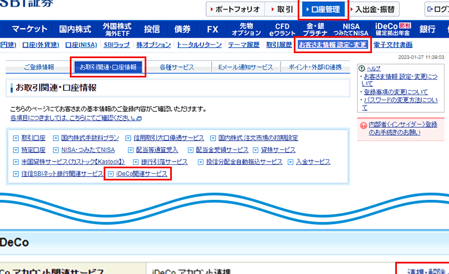Switch to Eメール通知サービス tab
The height and width of the screenshot is (274, 449).
coord(246,68)
